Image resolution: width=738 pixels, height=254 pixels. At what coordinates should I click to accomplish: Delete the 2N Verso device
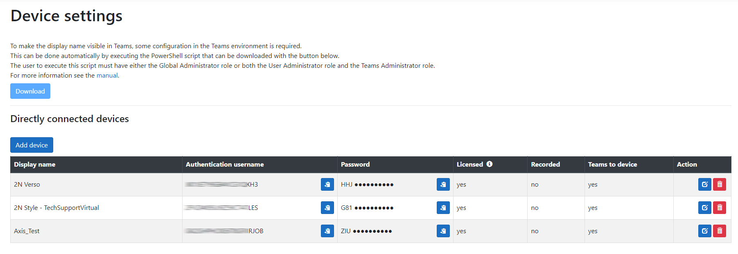coord(719,185)
